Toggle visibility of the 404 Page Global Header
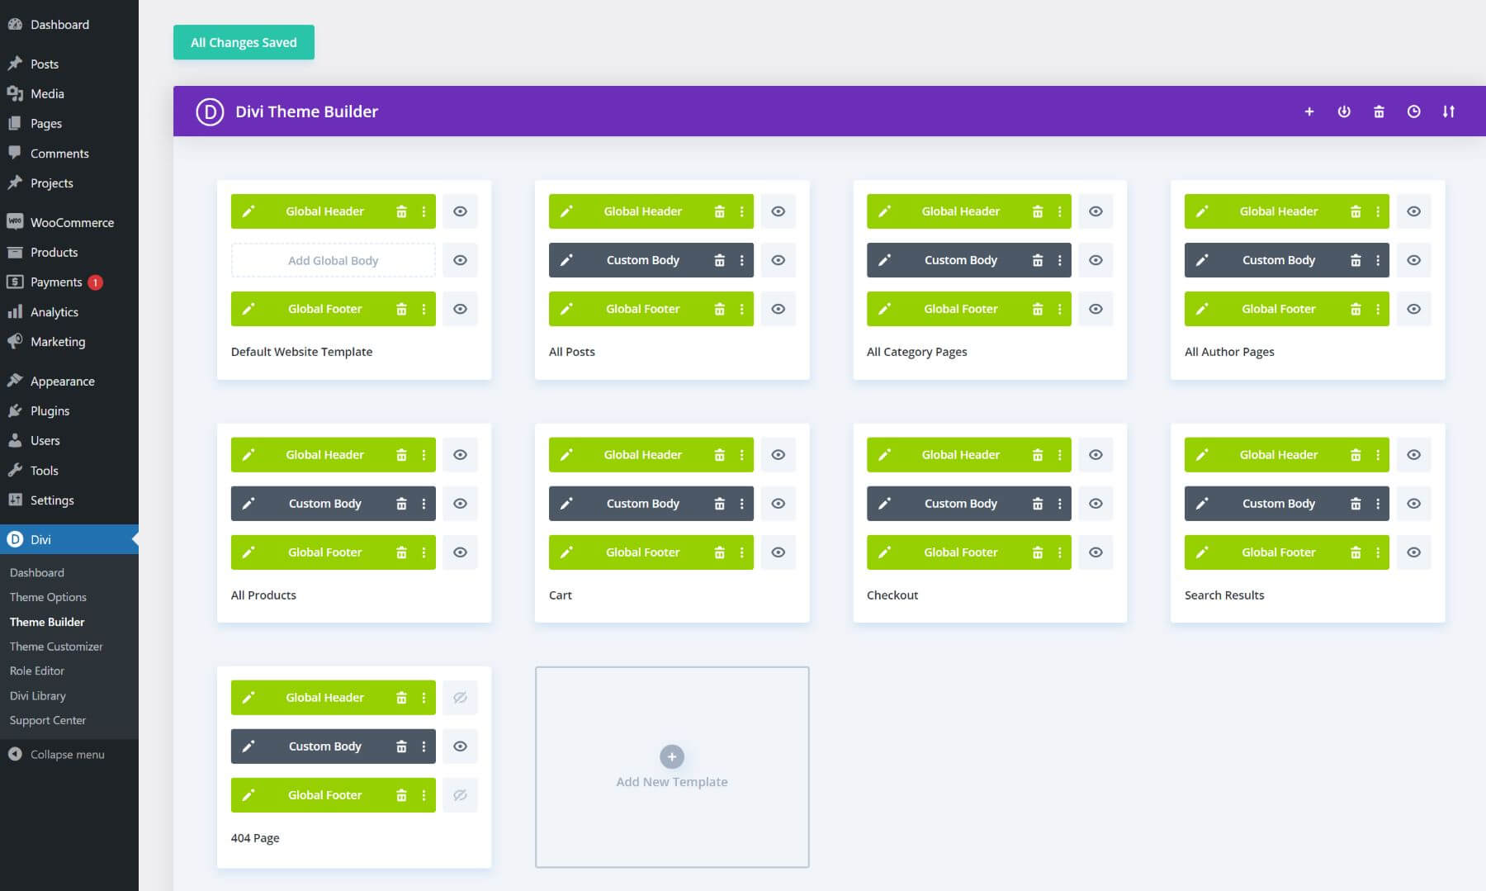Screen dimensions: 1486x891 tap(460, 697)
